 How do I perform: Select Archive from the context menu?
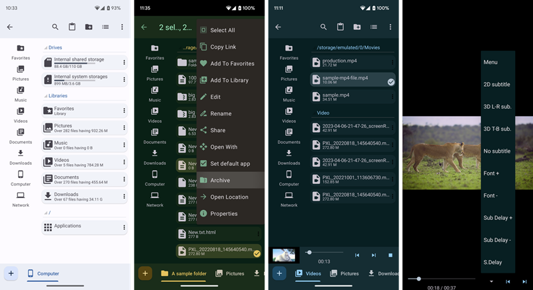coord(220,180)
